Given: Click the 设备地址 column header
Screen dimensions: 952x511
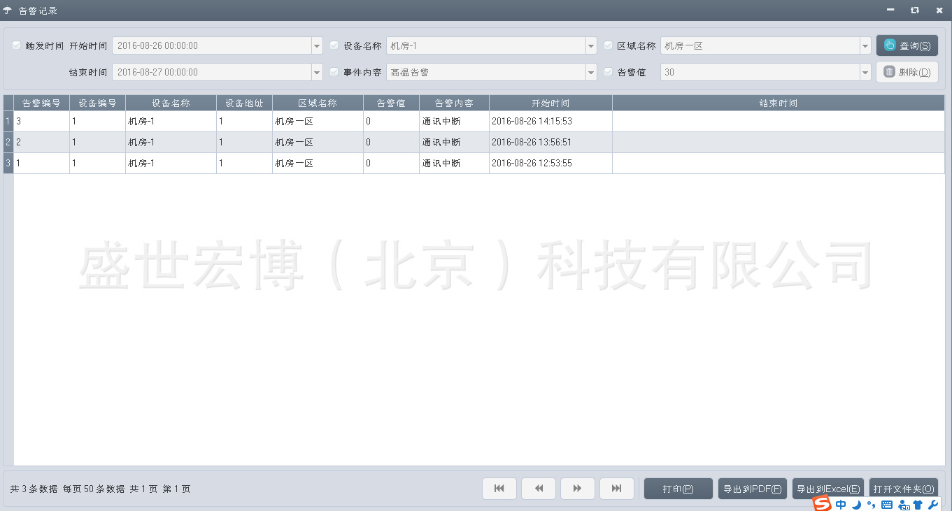Looking at the screenshot, I should 244,103.
